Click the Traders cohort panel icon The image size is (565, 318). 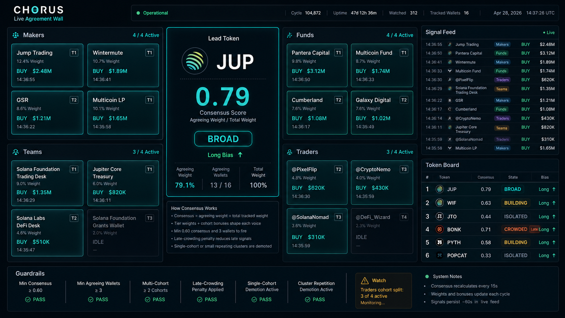tap(290, 152)
